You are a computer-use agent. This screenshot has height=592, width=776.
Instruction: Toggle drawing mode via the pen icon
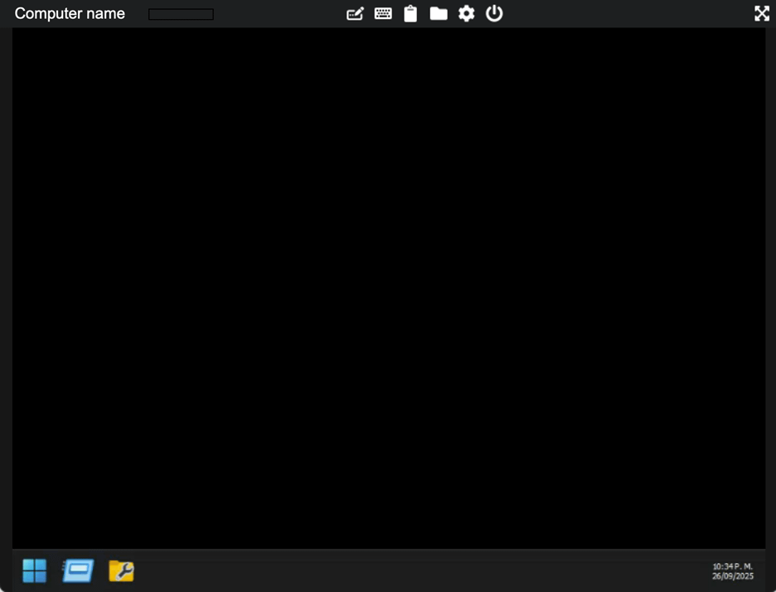pyautogui.click(x=355, y=13)
